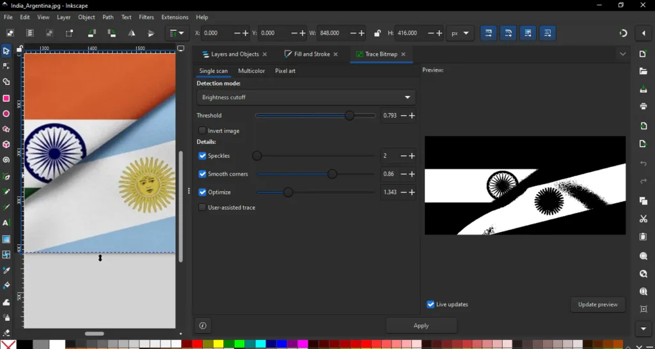655x349 pixels.
Task: Select the Pen Bezier tool
Action: [x=6, y=176]
